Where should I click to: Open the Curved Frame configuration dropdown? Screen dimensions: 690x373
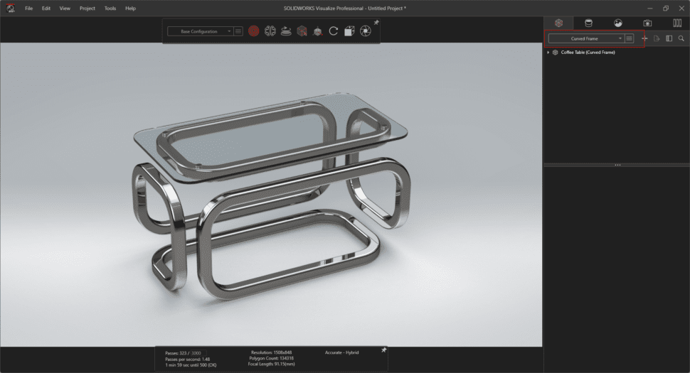click(x=586, y=38)
